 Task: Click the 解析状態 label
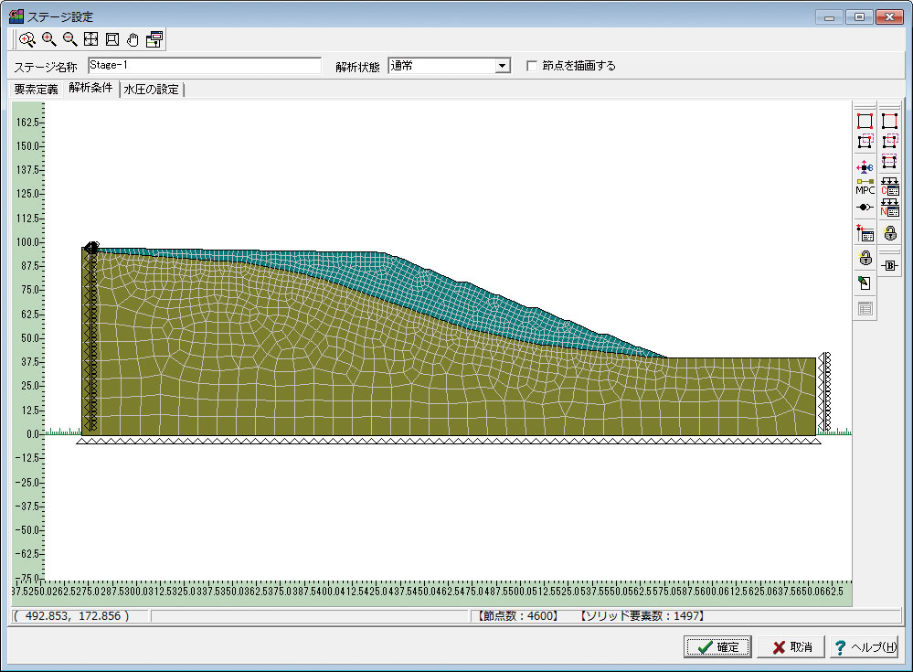[x=357, y=67]
